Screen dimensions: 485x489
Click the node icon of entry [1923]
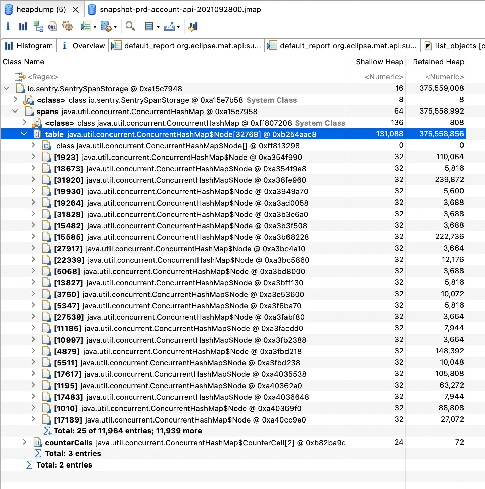46,157
